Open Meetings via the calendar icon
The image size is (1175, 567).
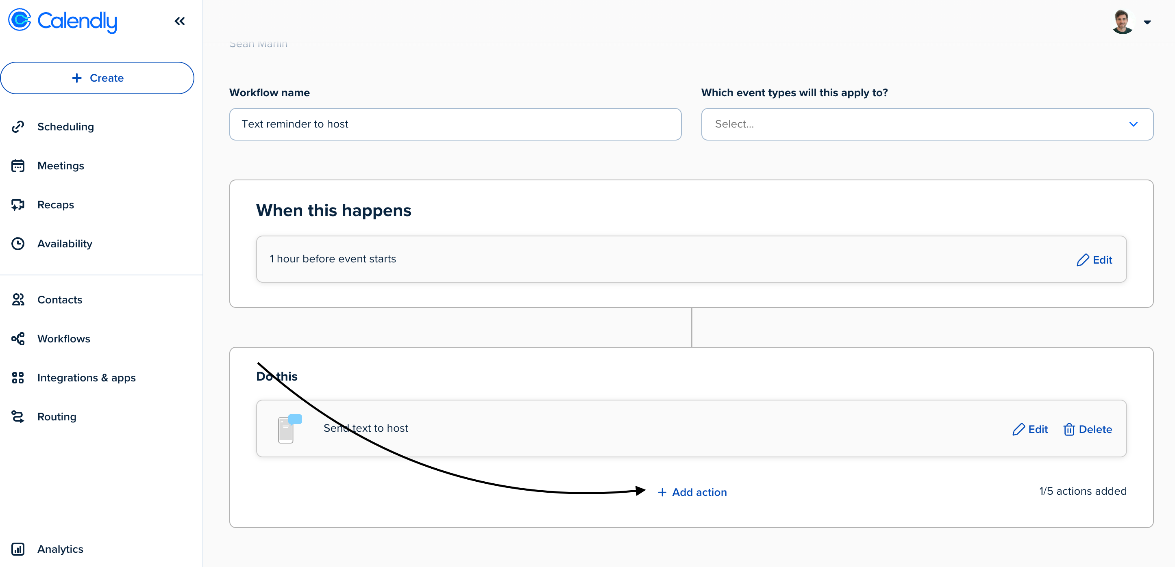click(18, 166)
